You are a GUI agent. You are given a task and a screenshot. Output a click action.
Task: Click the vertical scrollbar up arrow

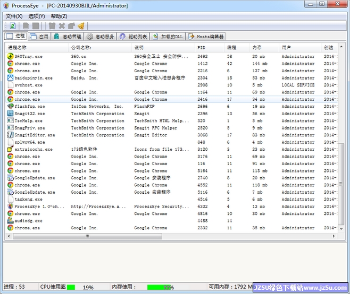tap(341, 47)
